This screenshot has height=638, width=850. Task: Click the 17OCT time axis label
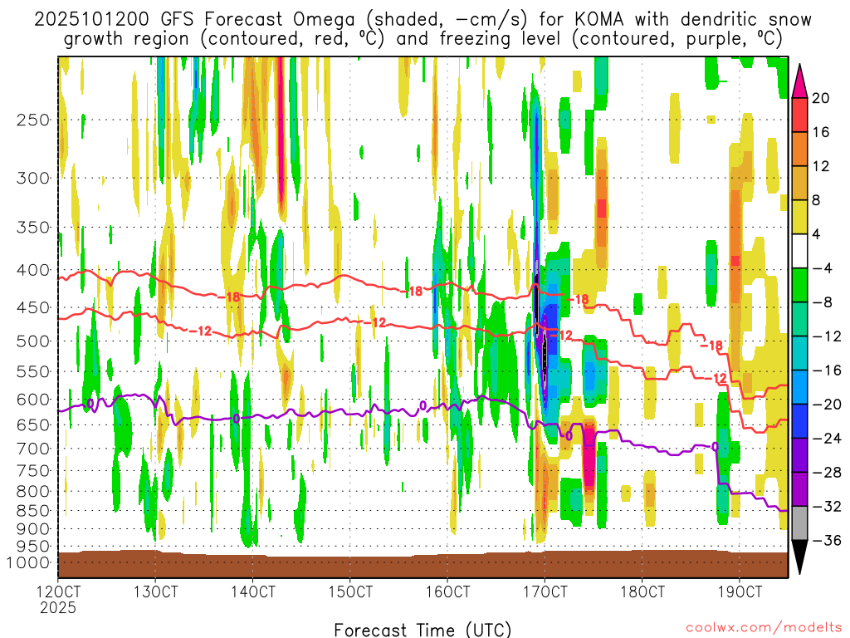(x=545, y=592)
